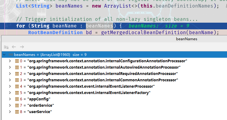Click the field icon of the appConfig row

[x=17, y=99]
